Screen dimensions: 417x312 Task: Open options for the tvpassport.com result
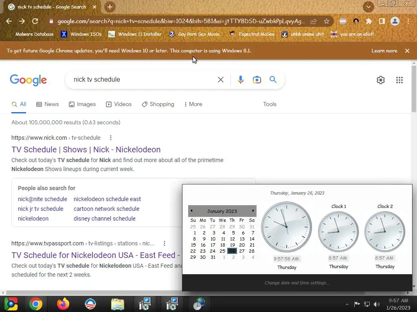click(x=165, y=243)
